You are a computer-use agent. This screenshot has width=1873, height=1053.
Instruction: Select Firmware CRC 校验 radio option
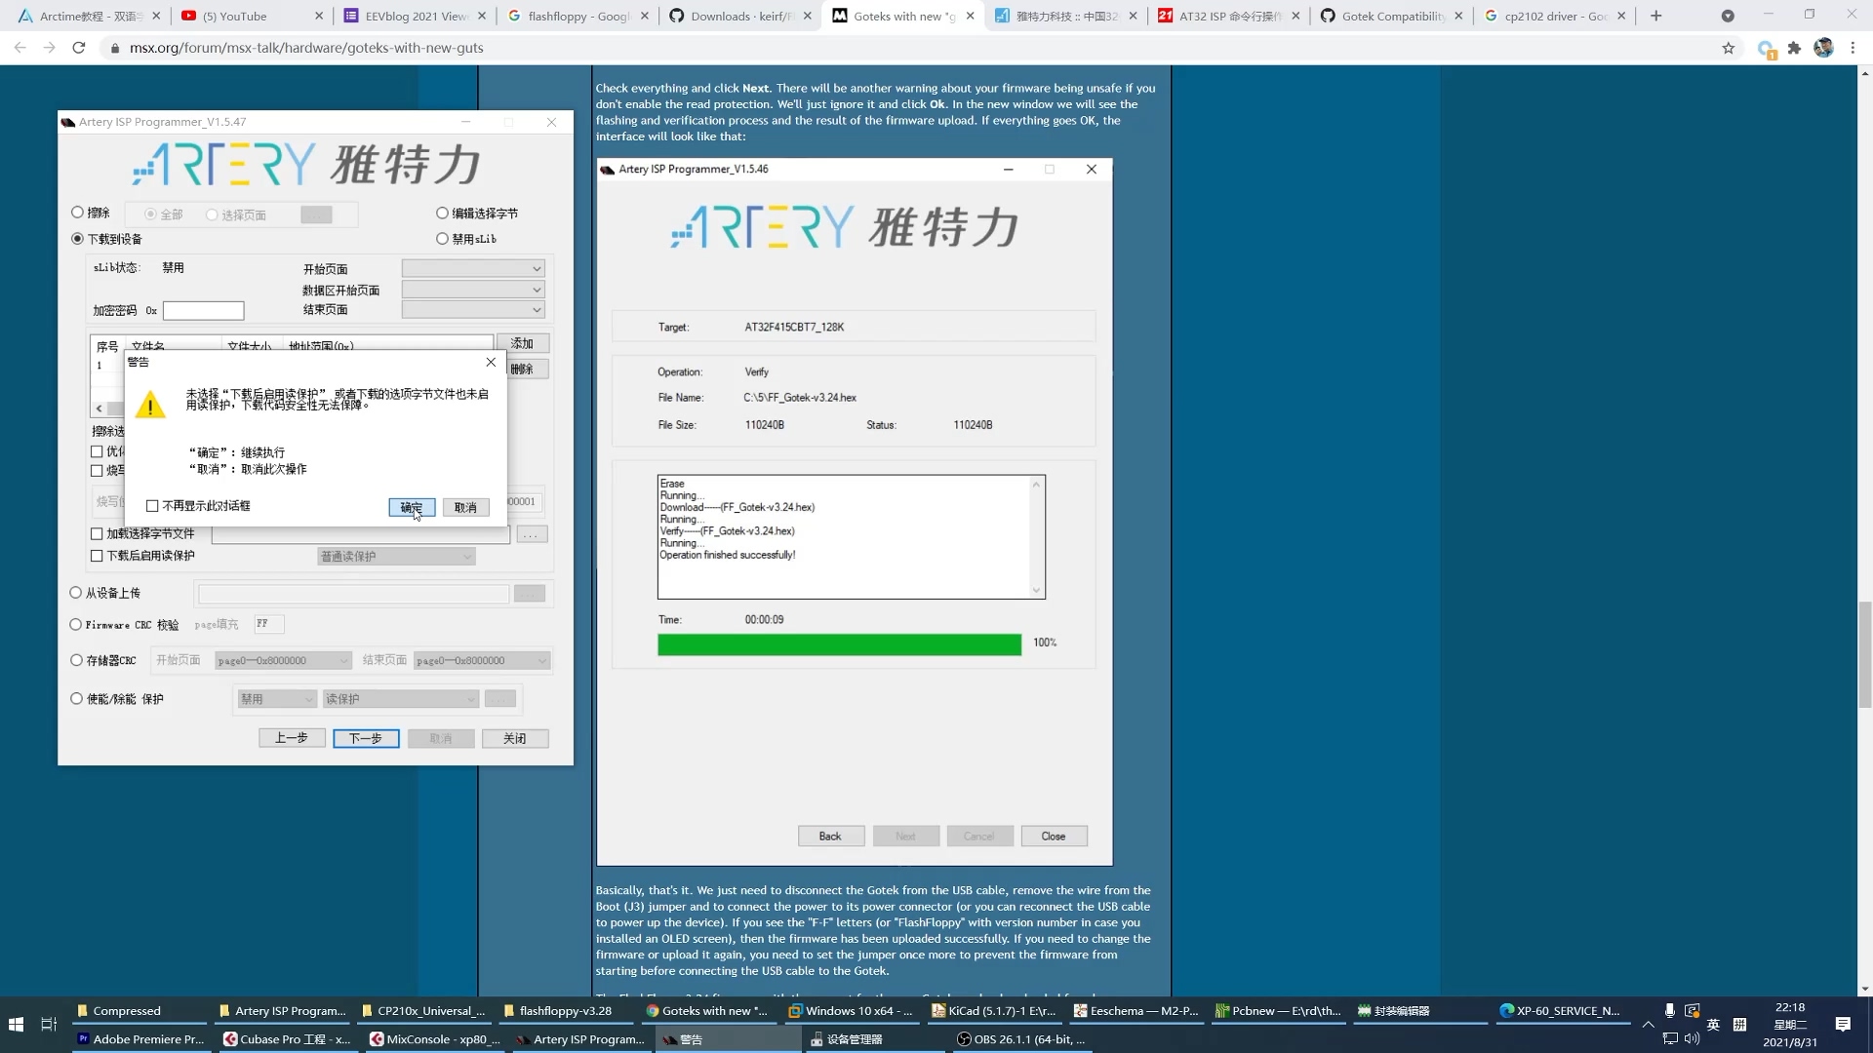(x=75, y=625)
